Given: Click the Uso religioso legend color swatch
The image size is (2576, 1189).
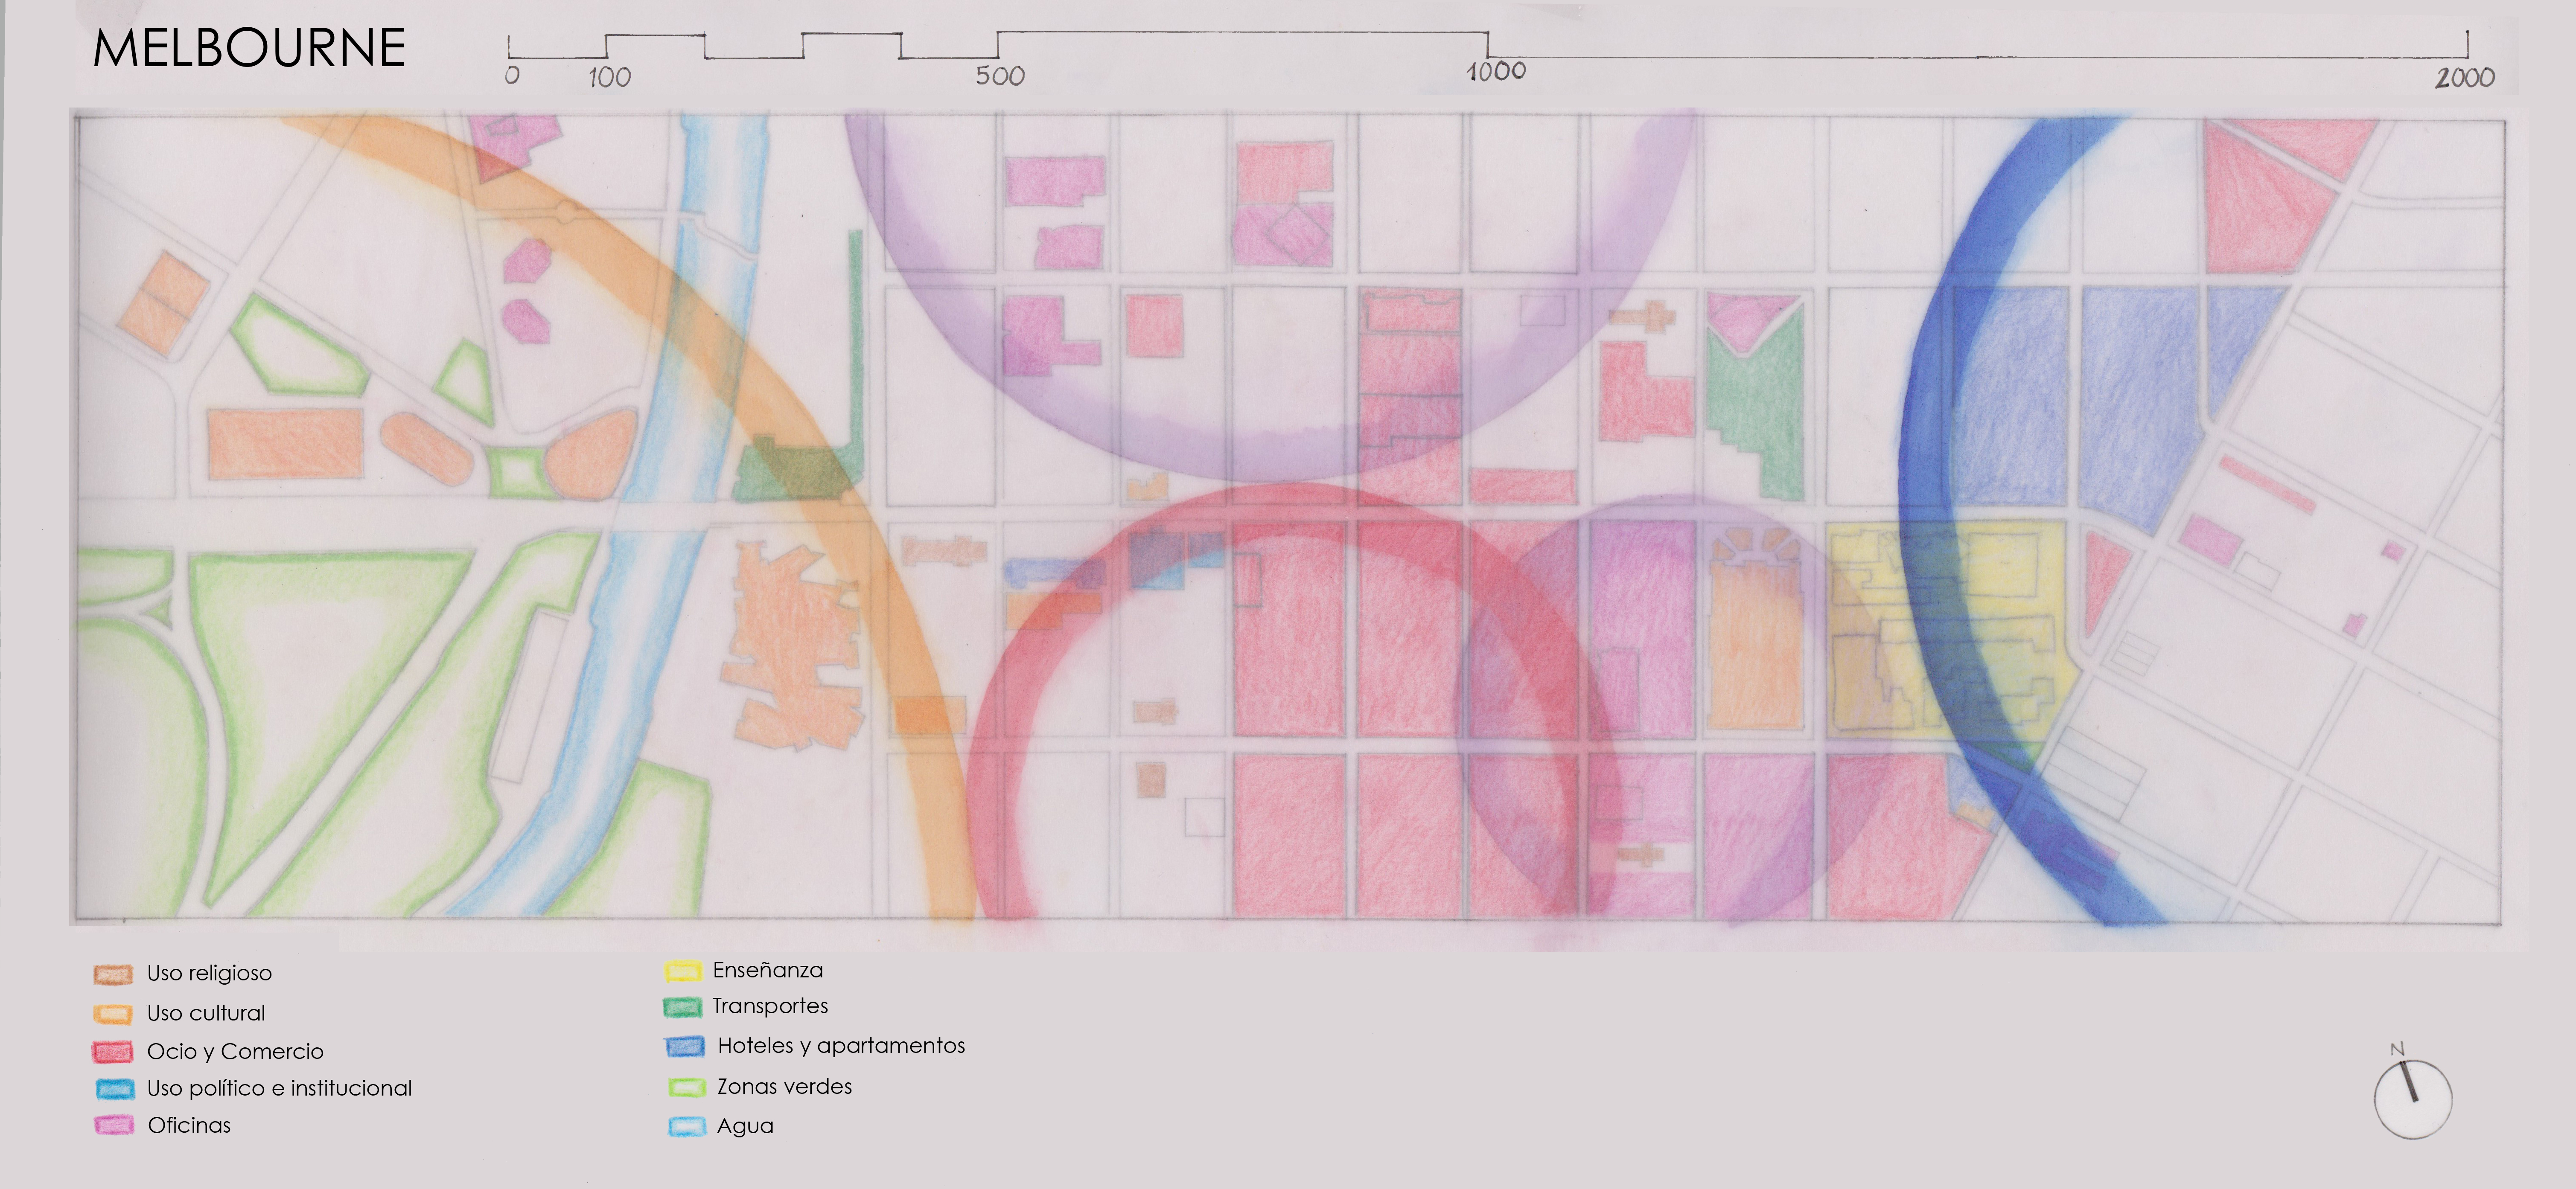Looking at the screenshot, I should (x=113, y=974).
